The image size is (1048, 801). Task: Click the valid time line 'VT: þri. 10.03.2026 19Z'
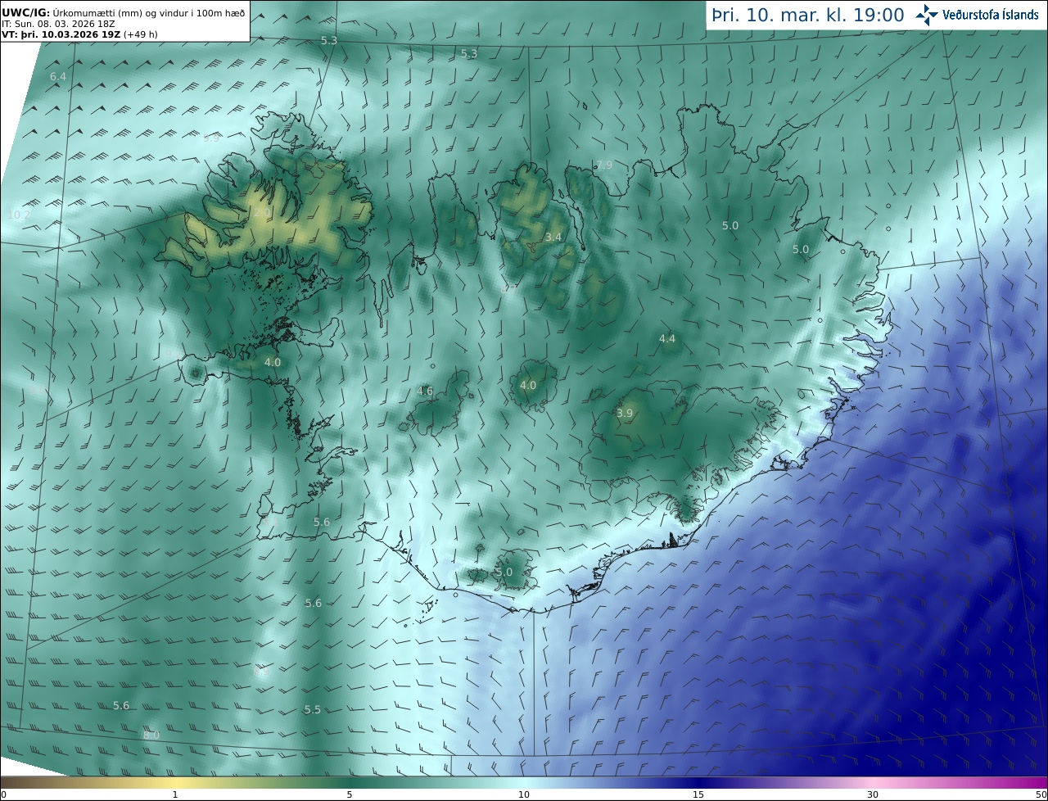[61, 35]
